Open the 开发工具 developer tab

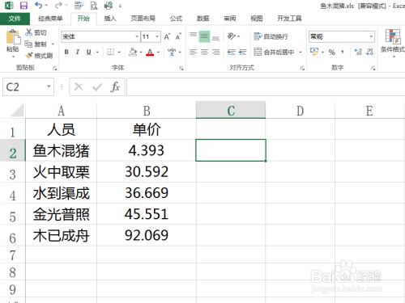pyautogui.click(x=289, y=19)
